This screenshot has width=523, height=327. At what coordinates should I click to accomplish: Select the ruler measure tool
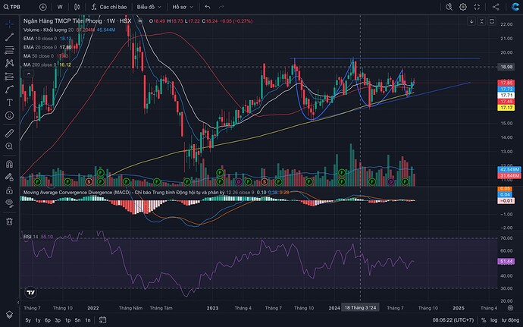(9, 134)
